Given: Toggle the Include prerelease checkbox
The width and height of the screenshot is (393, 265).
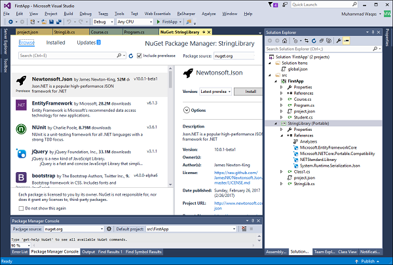Looking at the screenshot, I should 140,56.
